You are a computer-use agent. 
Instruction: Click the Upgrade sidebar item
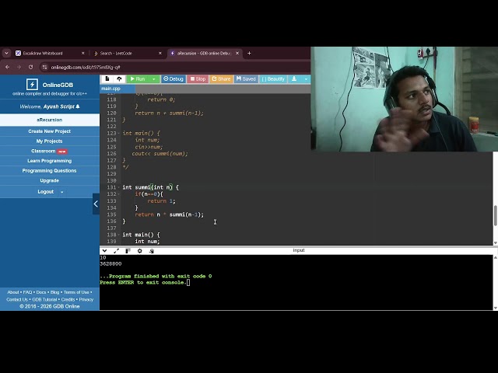pyautogui.click(x=50, y=180)
